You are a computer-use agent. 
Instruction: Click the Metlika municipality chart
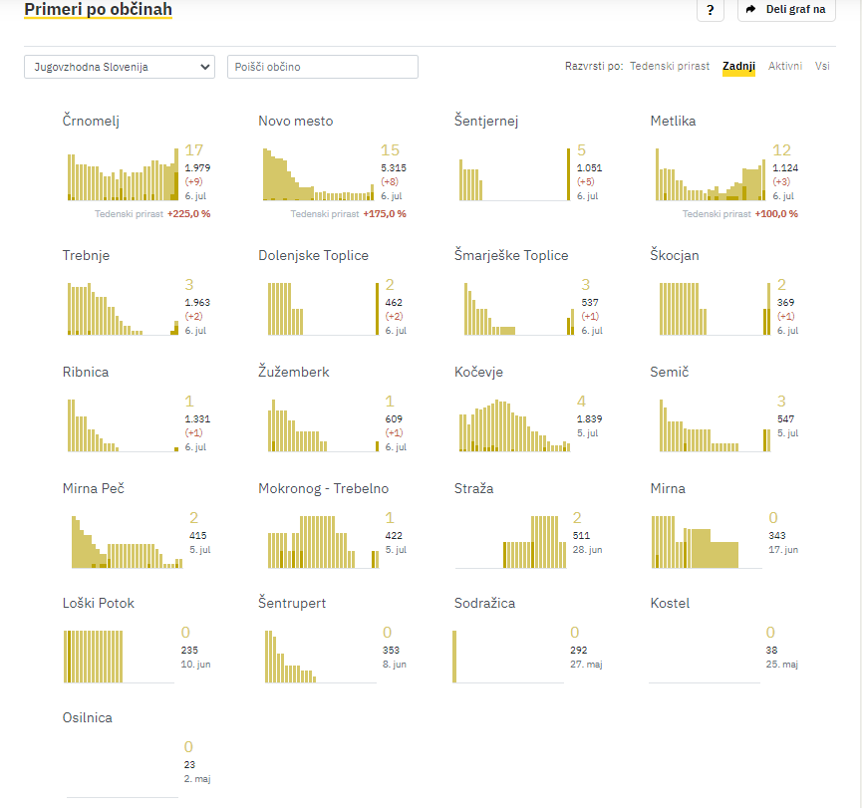click(711, 174)
